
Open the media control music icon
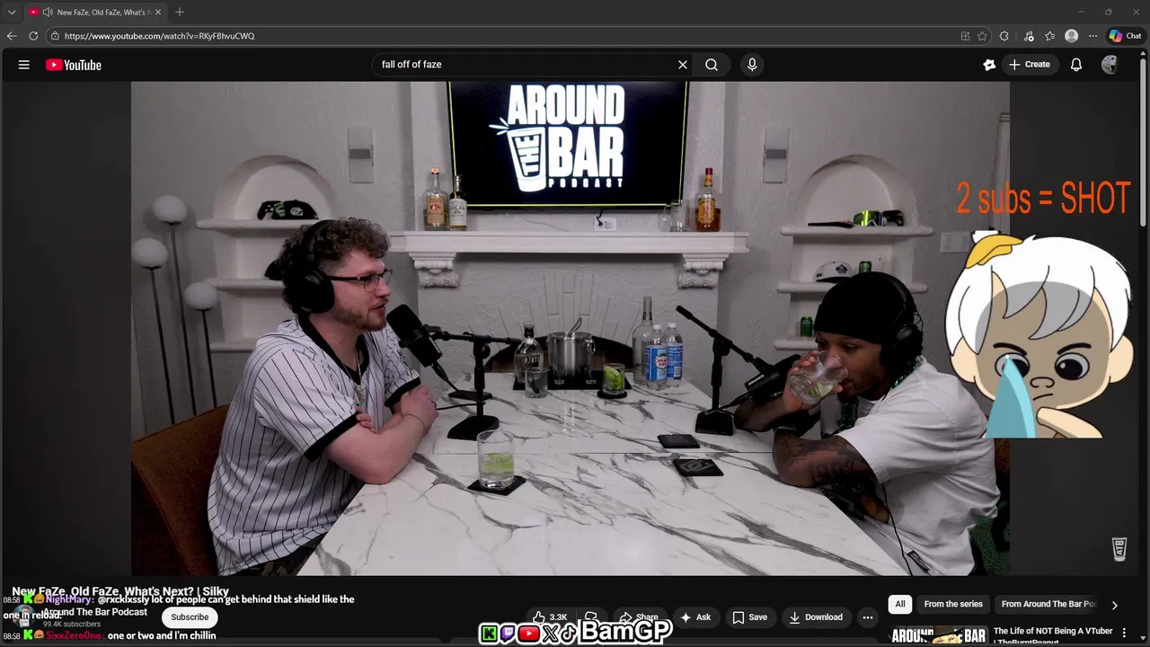coord(1029,36)
